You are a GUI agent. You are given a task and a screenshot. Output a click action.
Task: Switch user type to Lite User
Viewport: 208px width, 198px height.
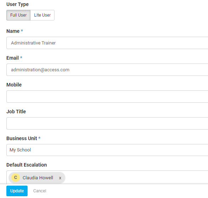coord(42,15)
